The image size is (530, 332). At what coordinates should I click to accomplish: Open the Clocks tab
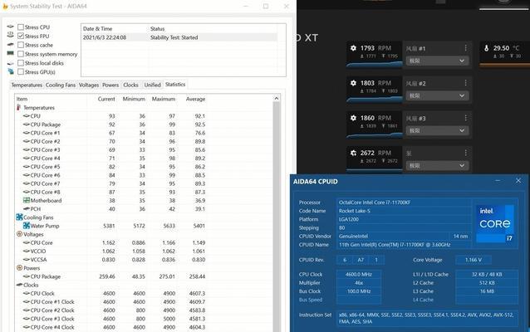coord(130,85)
